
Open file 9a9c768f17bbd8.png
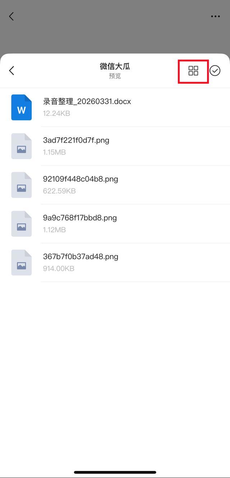[x=80, y=218]
